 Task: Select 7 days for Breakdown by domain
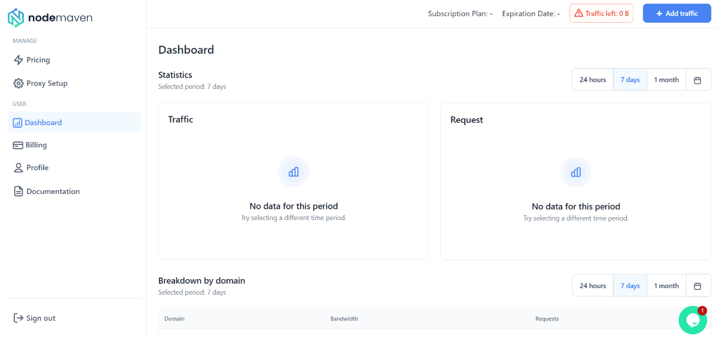630,286
